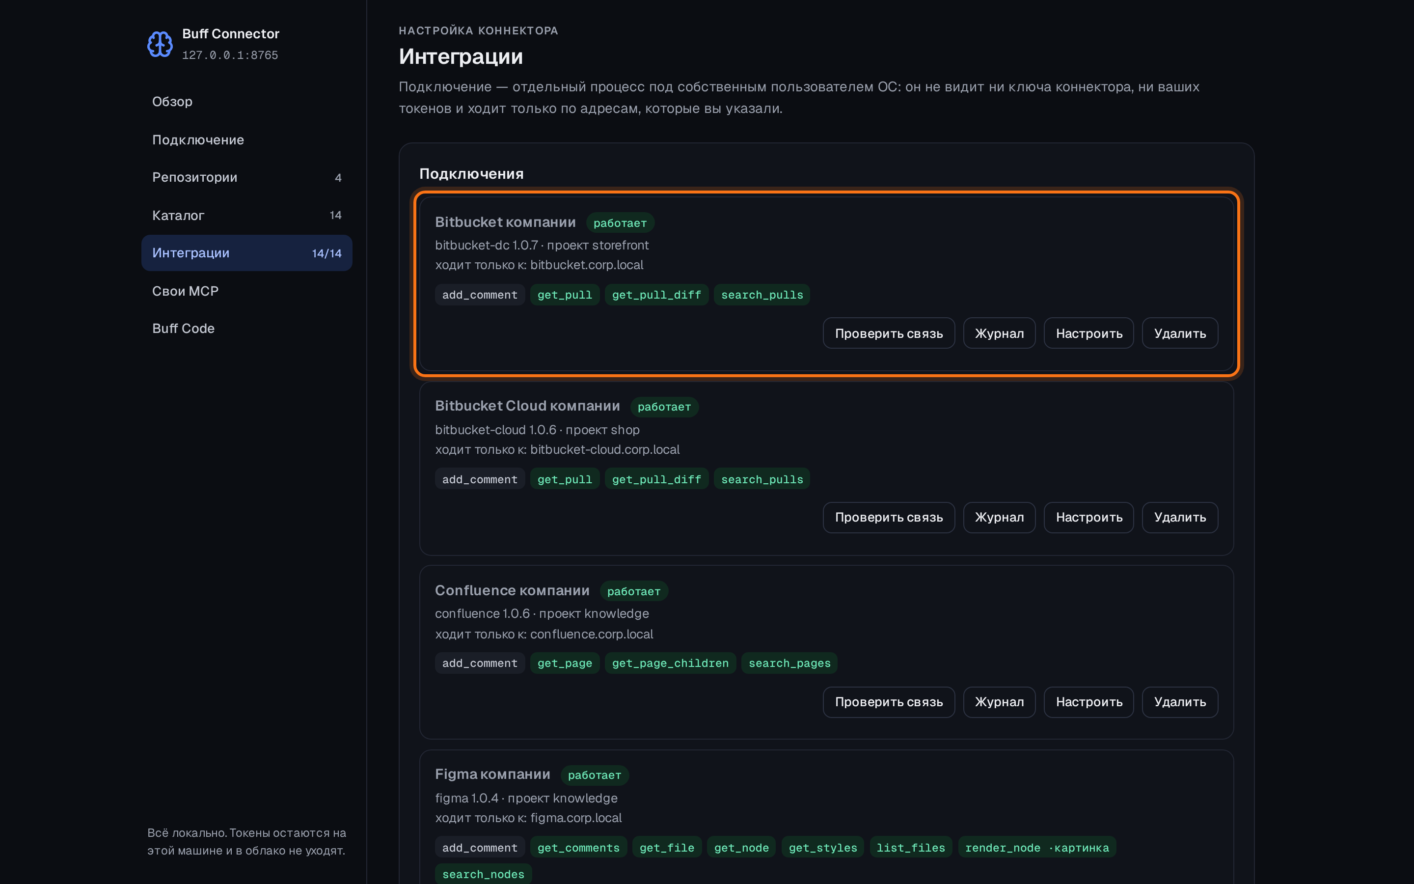Switch to the Каталог section

click(x=246, y=215)
